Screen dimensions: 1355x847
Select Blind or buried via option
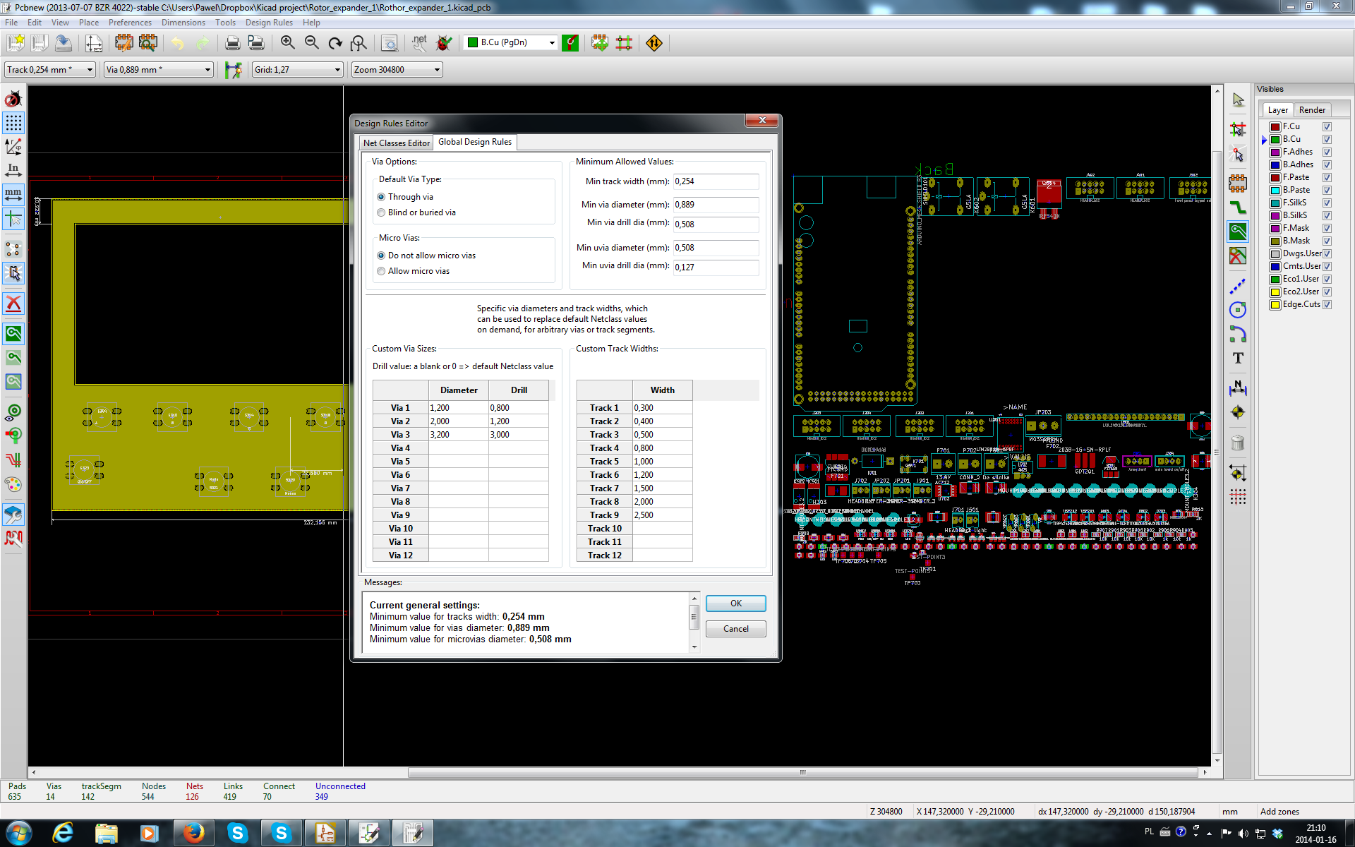coord(381,212)
